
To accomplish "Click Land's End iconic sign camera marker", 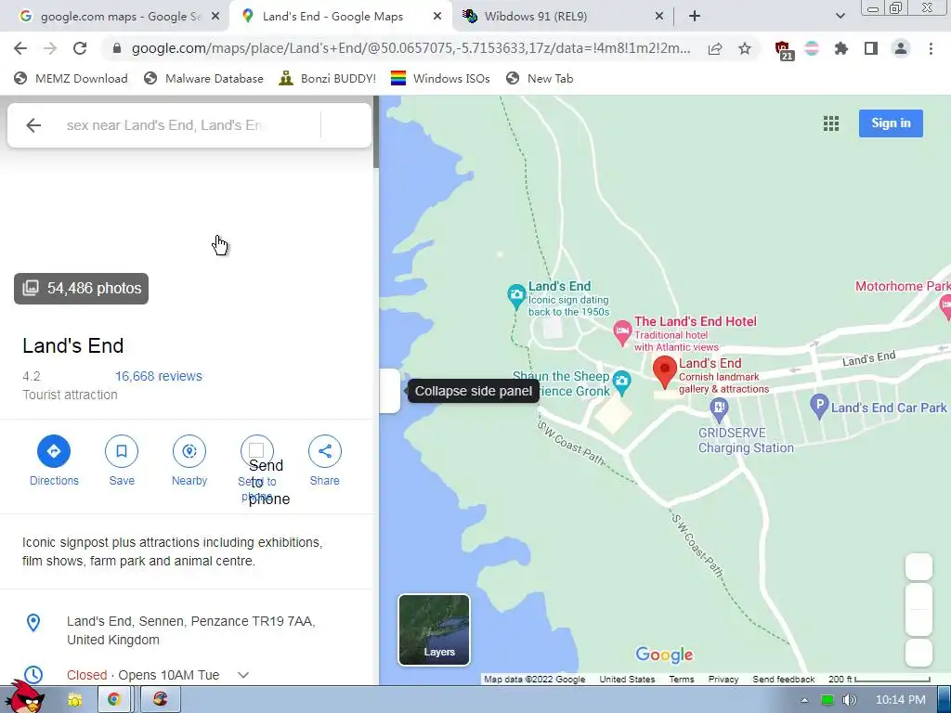I will coord(516,296).
